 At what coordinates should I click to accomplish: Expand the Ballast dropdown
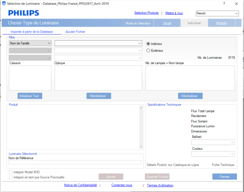213,142
